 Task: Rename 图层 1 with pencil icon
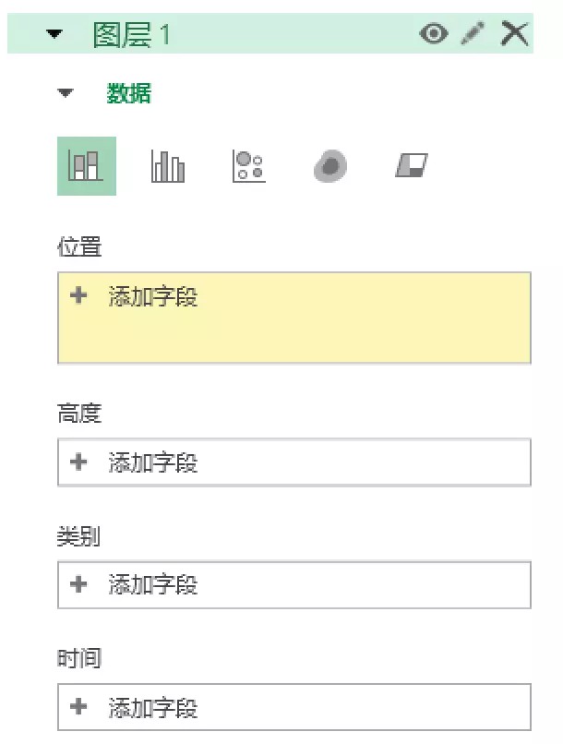tap(473, 34)
